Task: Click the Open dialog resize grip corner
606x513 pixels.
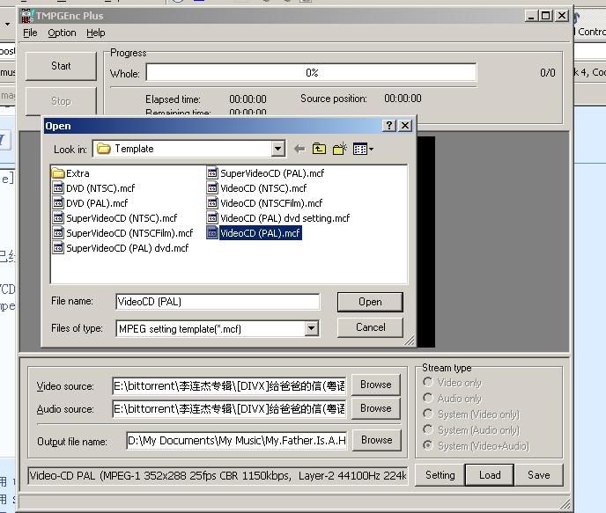Action: pos(410,341)
